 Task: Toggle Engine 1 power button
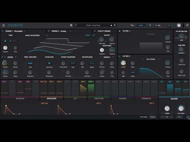pyautogui.click(x=2, y=31)
